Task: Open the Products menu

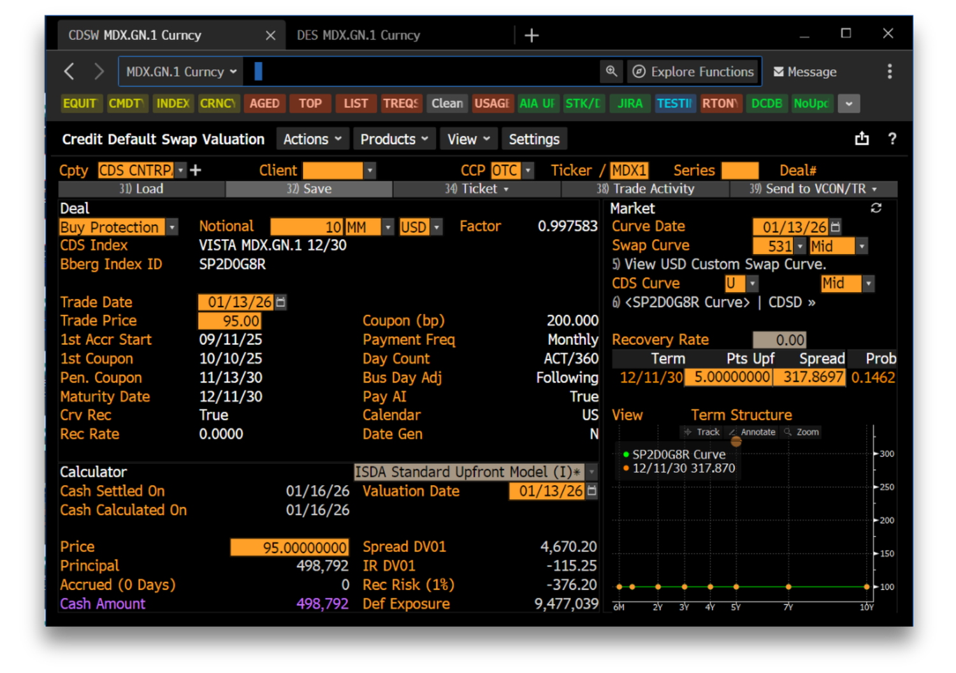Action: coord(395,139)
